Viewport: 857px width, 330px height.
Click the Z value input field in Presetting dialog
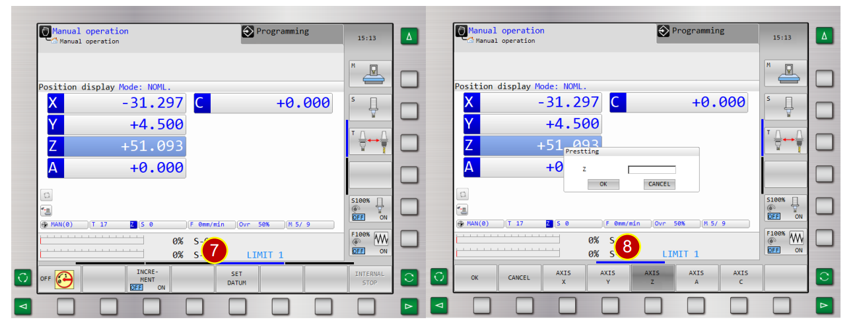click(x=652, y=169)
